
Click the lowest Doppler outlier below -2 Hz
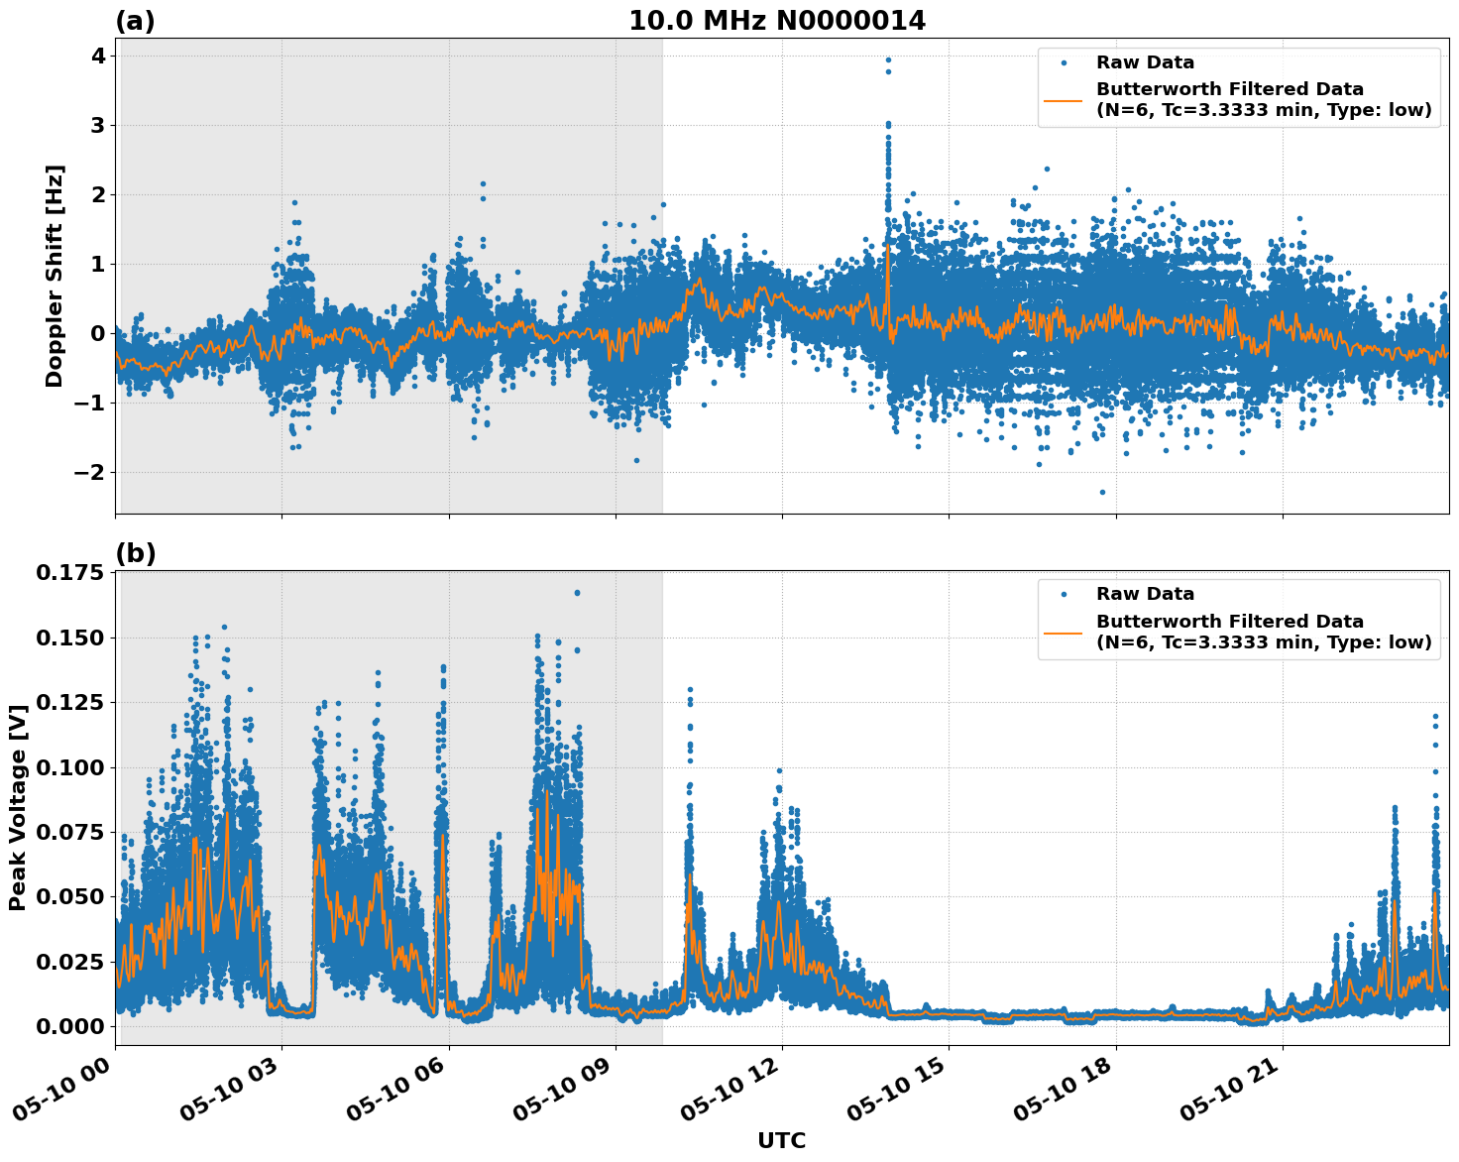pos(1103,490)
